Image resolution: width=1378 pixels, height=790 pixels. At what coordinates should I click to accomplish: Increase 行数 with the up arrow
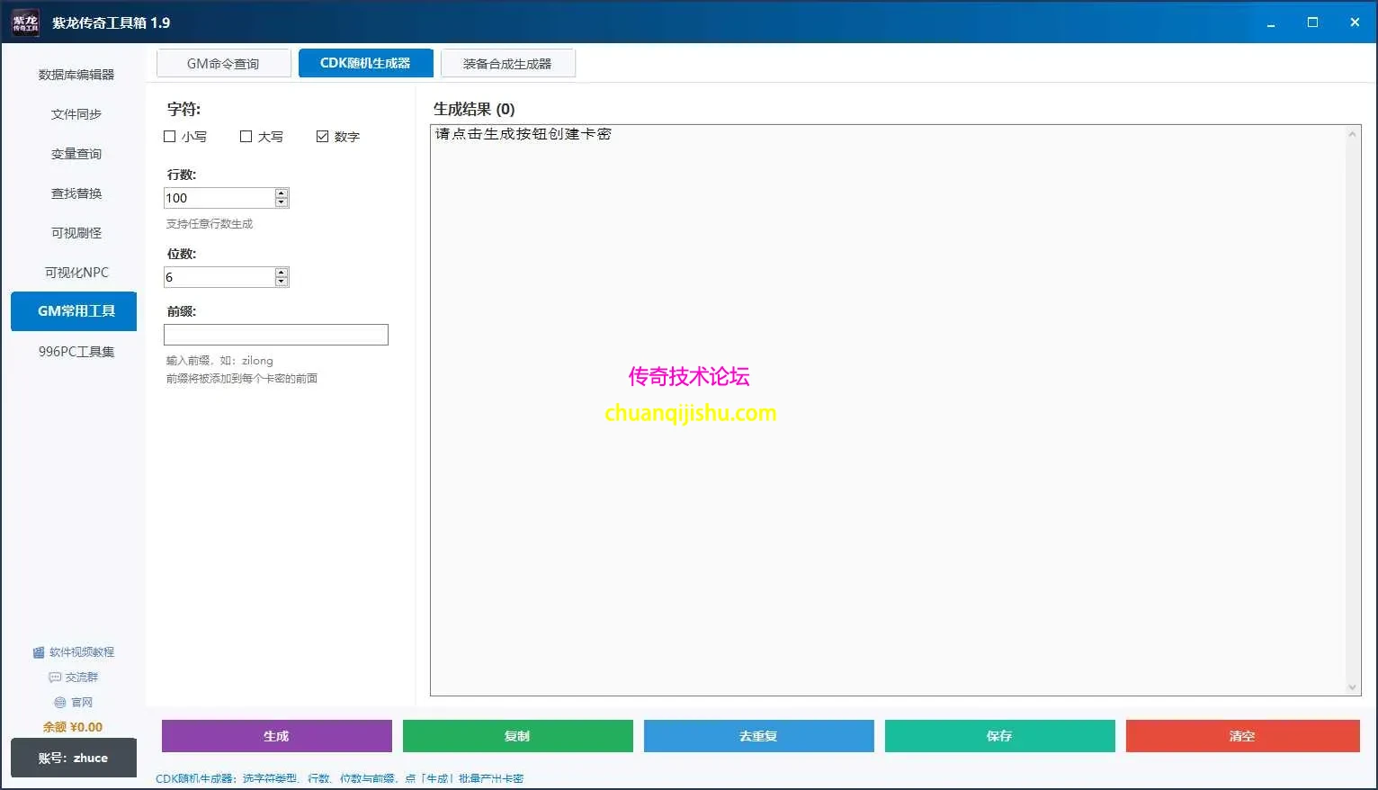282,193
